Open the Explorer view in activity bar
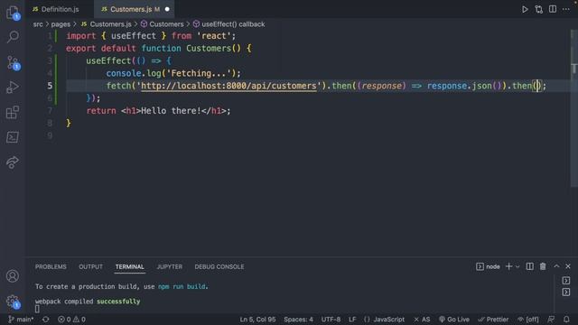This screenshot has height=325, width=578. (13, 12)
